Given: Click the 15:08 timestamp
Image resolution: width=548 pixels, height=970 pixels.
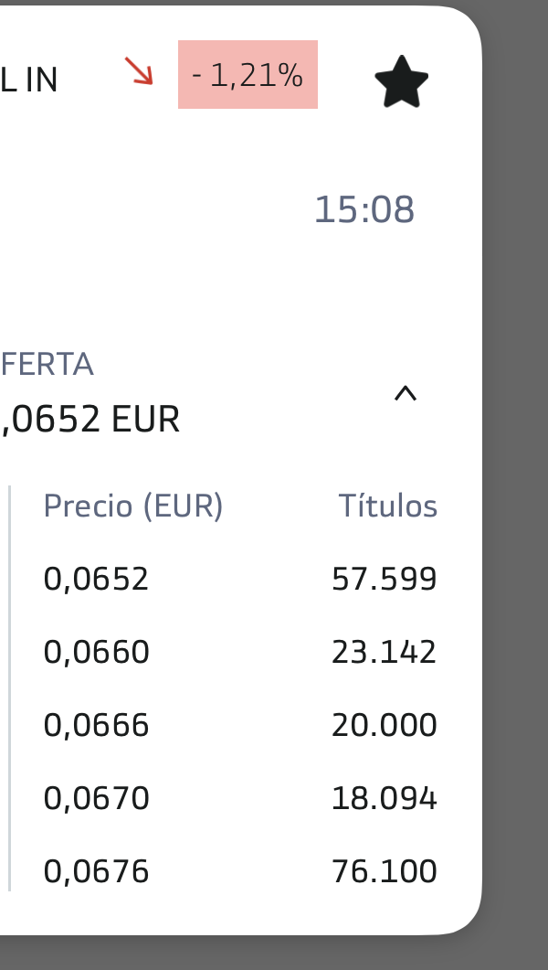Looking at the screenshot, I should click(x=364, y=210).
